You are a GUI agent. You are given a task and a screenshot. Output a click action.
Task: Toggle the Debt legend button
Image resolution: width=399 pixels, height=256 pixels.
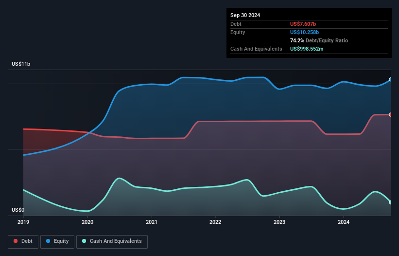pos(23,241)
